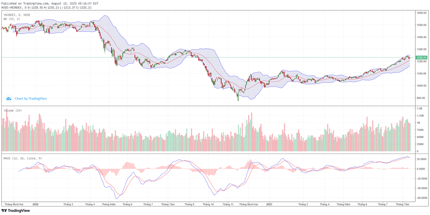
Task: Click the Tháng 9 label on the time axis
Action: click(189, 204)
